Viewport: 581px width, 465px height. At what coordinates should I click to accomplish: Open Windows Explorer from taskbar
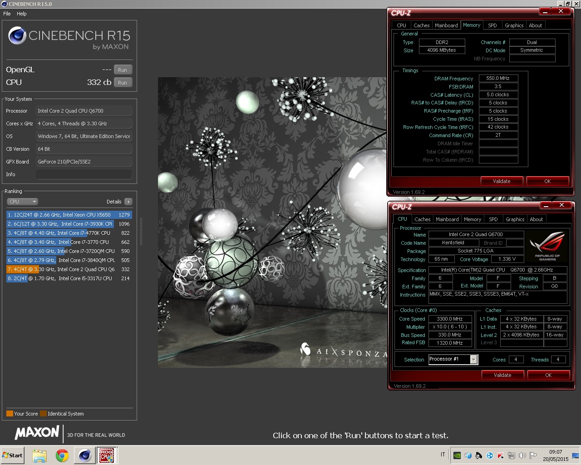(39, 455)
